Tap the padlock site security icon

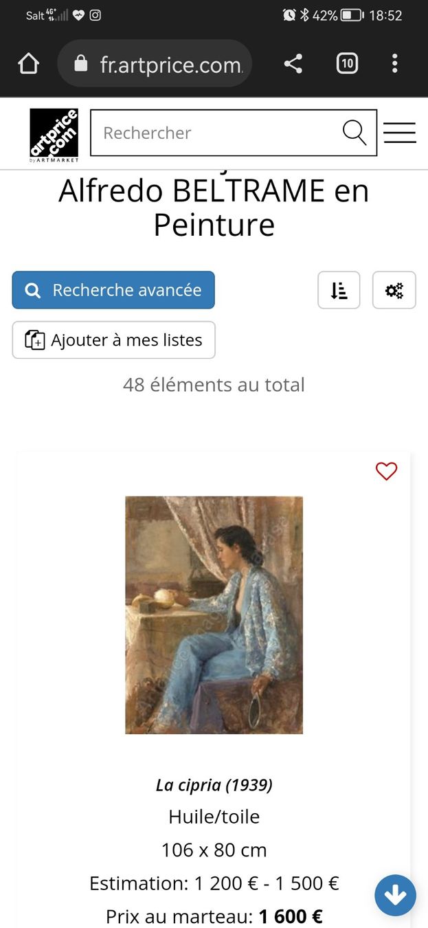[x=81, y=64]
